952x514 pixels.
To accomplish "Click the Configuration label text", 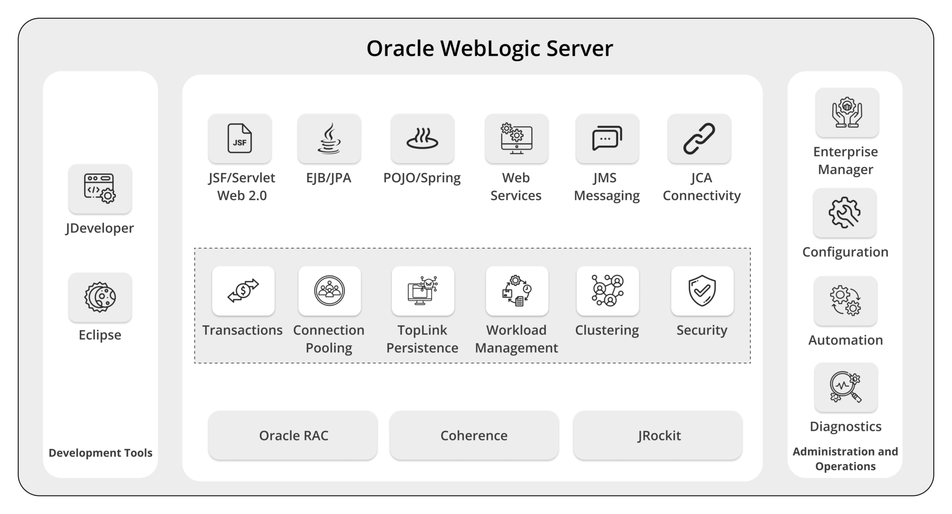I will (x=845, y=252).
